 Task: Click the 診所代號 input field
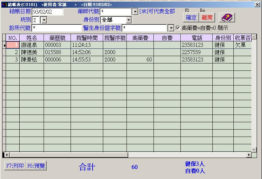click(x=56, y=28)
